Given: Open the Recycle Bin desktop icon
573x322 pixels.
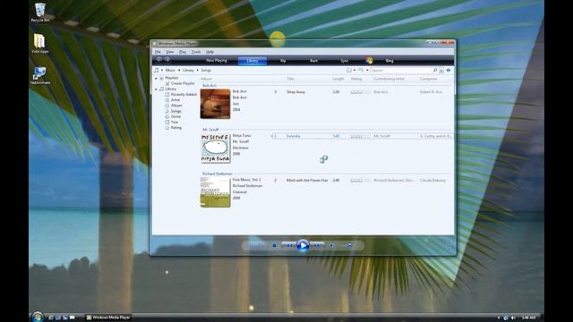Looking at the screenshot, I should [x=39, y=13].
